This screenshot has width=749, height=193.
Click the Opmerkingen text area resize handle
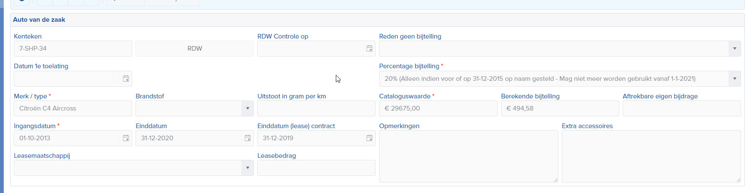(x=556, y=180)
